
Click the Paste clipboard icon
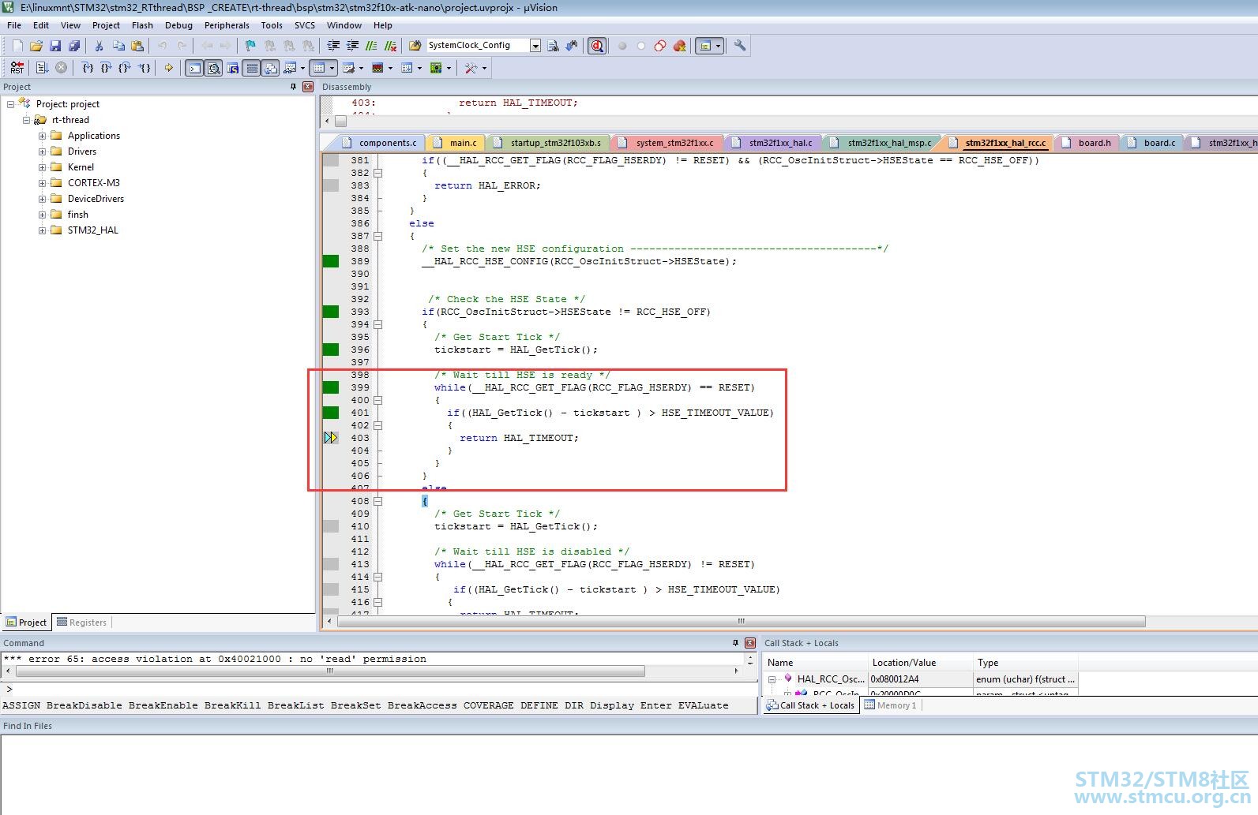[x=137, y=46]
